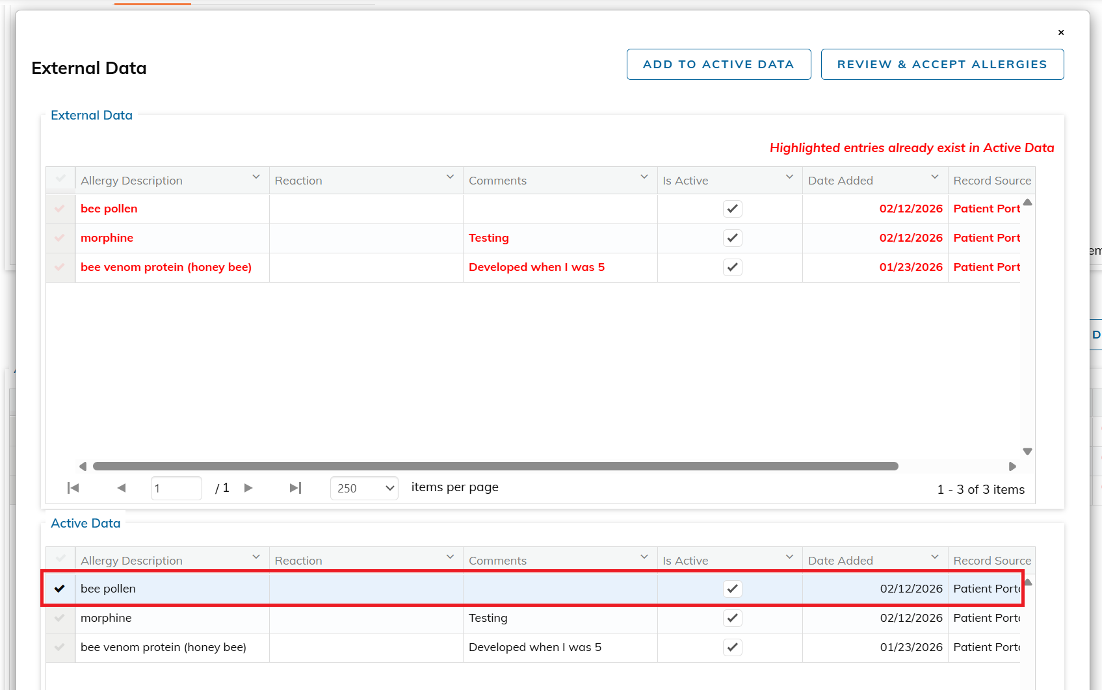The image size is (1102, 690).
Task: Go to previous page arrow in pager
Action: tap(122, 488)
